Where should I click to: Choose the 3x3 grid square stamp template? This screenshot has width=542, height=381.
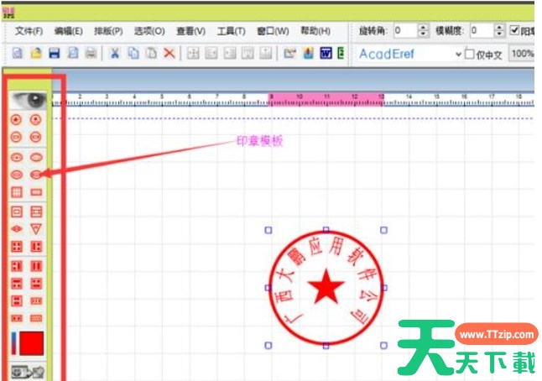click(x=17, y=192)
